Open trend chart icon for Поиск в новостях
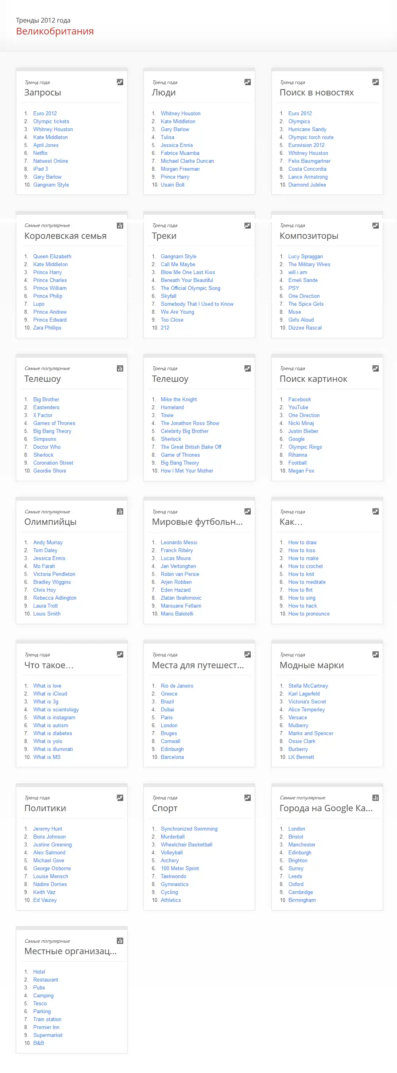Viewport: 397px width, 1073px height. click(375, 82)
